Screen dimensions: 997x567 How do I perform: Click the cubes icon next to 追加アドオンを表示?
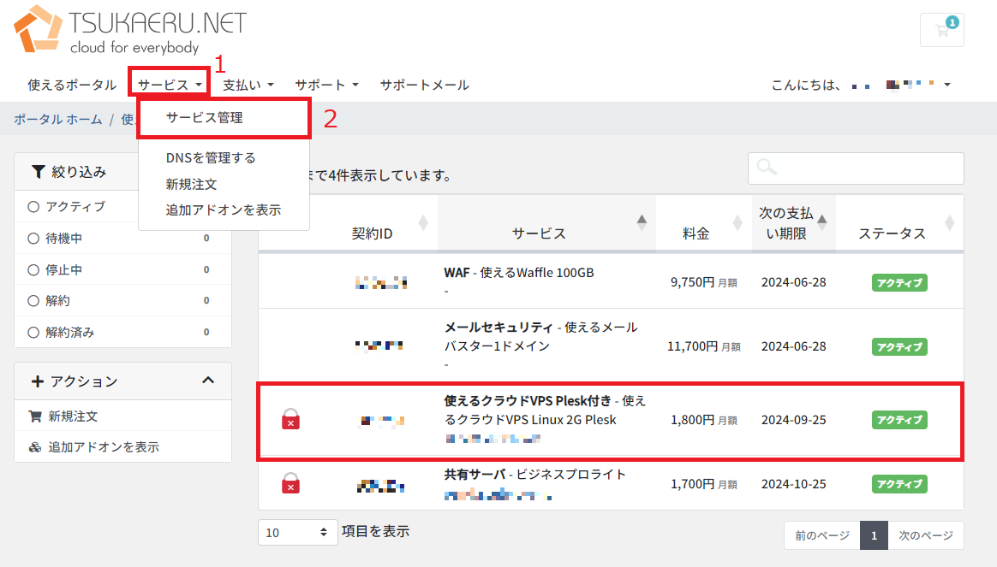[x=35, y=447]
